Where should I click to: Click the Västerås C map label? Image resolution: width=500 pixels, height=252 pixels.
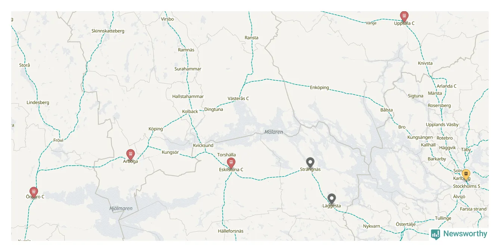tap(238, 99)
